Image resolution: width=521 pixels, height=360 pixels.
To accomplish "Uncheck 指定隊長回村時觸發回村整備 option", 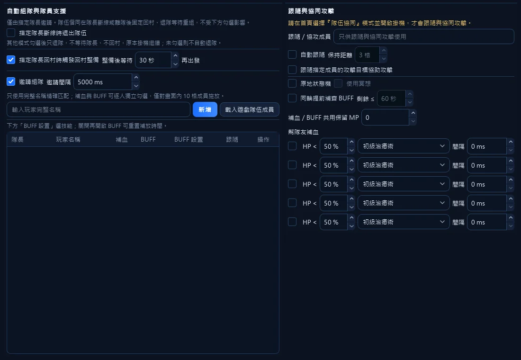I will [x=11, y=60].
